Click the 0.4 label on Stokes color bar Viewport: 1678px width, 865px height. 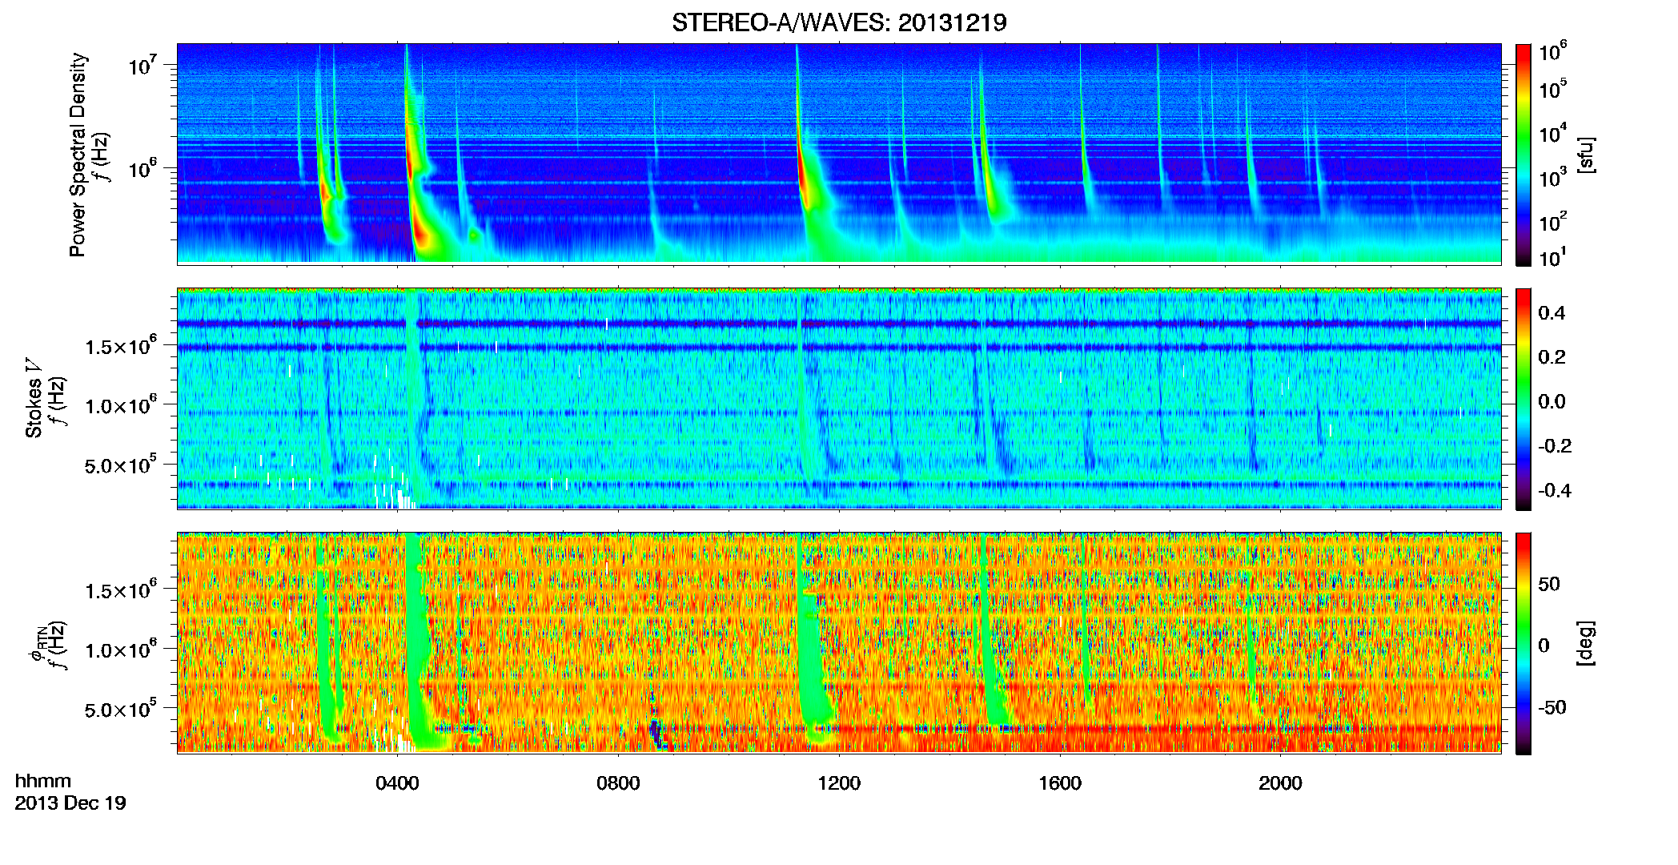[x=1552, y=312]
